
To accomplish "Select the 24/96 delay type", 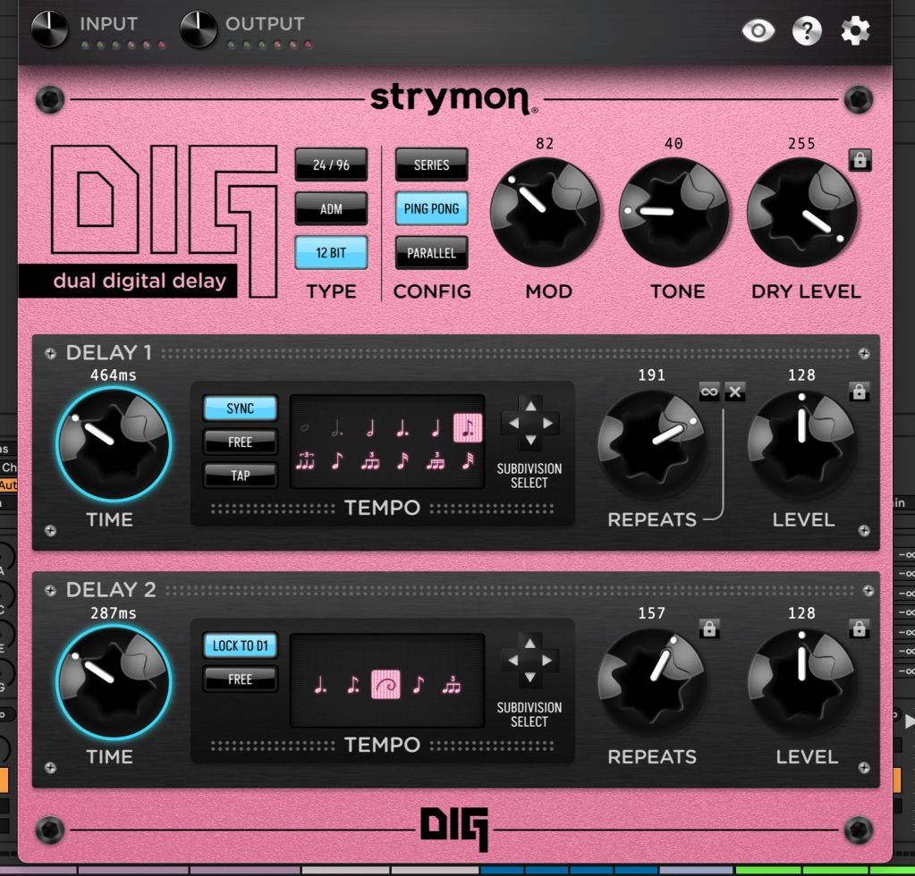I will point(331,164).
